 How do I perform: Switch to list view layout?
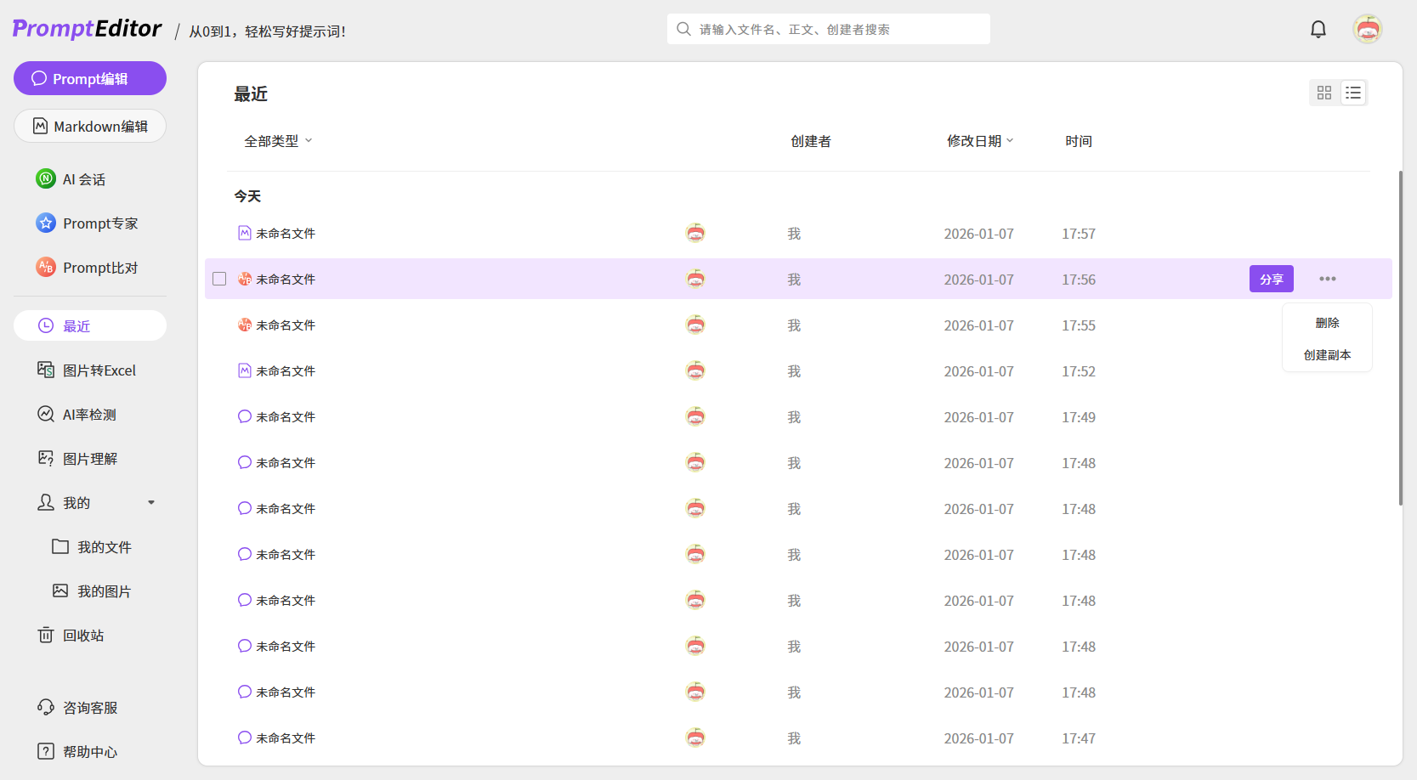pos(1353,93)
